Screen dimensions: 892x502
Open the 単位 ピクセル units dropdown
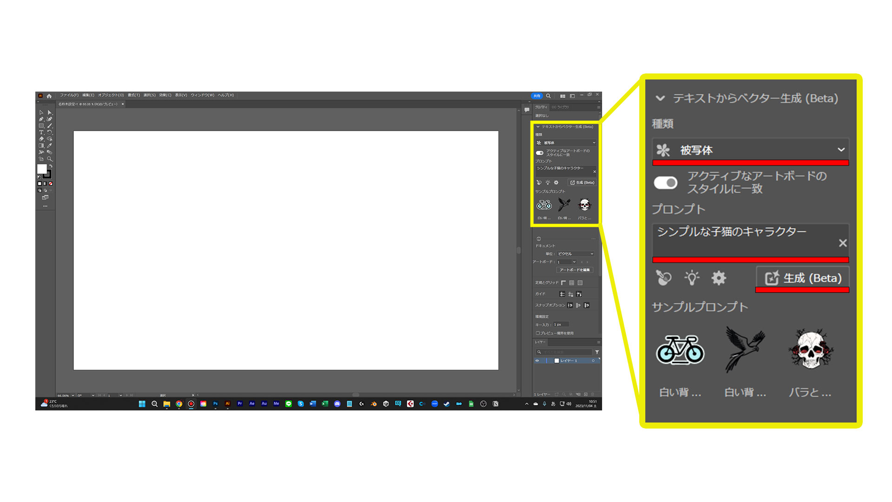coord(576,254)
